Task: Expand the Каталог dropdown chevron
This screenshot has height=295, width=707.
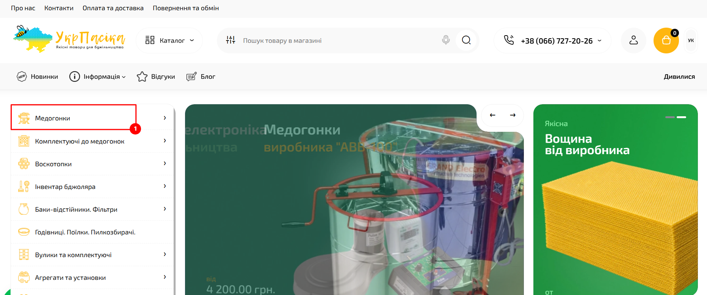Action: (x=192, y=40)
